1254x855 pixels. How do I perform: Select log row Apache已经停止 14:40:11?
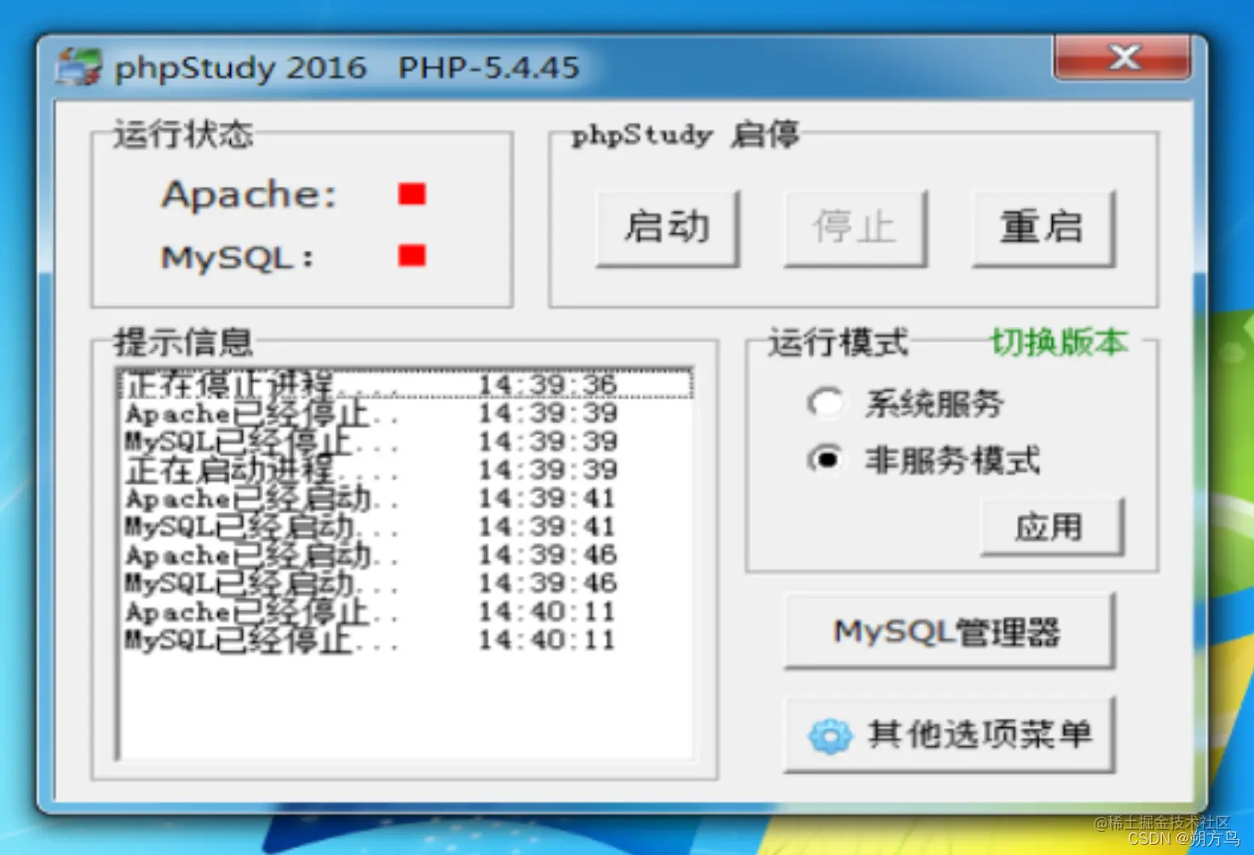pos(406,611)
